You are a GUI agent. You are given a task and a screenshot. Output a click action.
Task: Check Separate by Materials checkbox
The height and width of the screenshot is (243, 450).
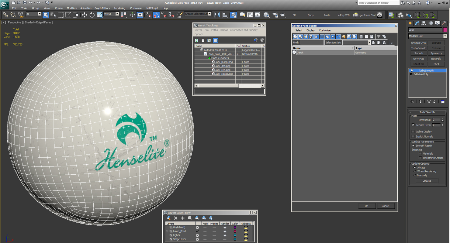click(x=421, y=153)
